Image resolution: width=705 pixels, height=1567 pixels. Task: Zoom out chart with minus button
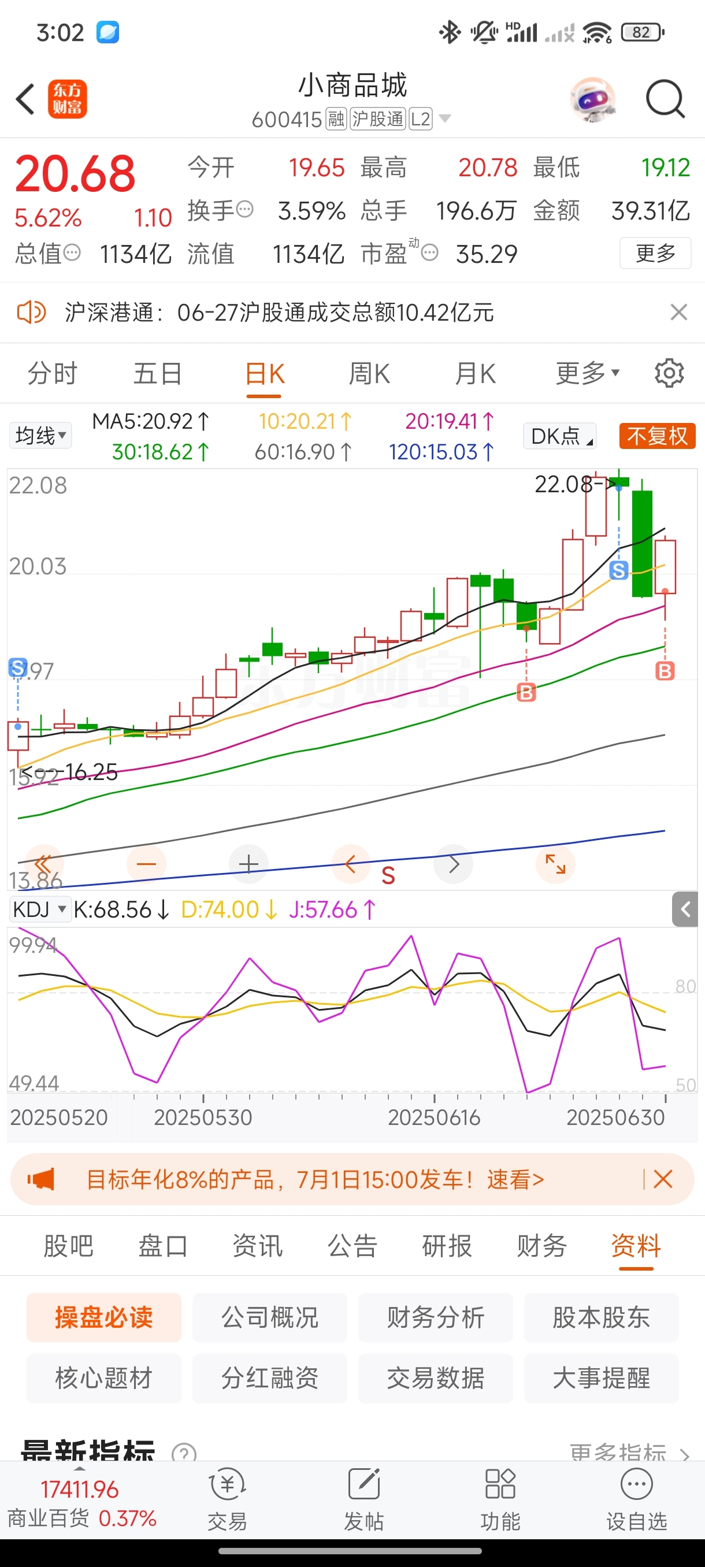(x=146, y=864)
